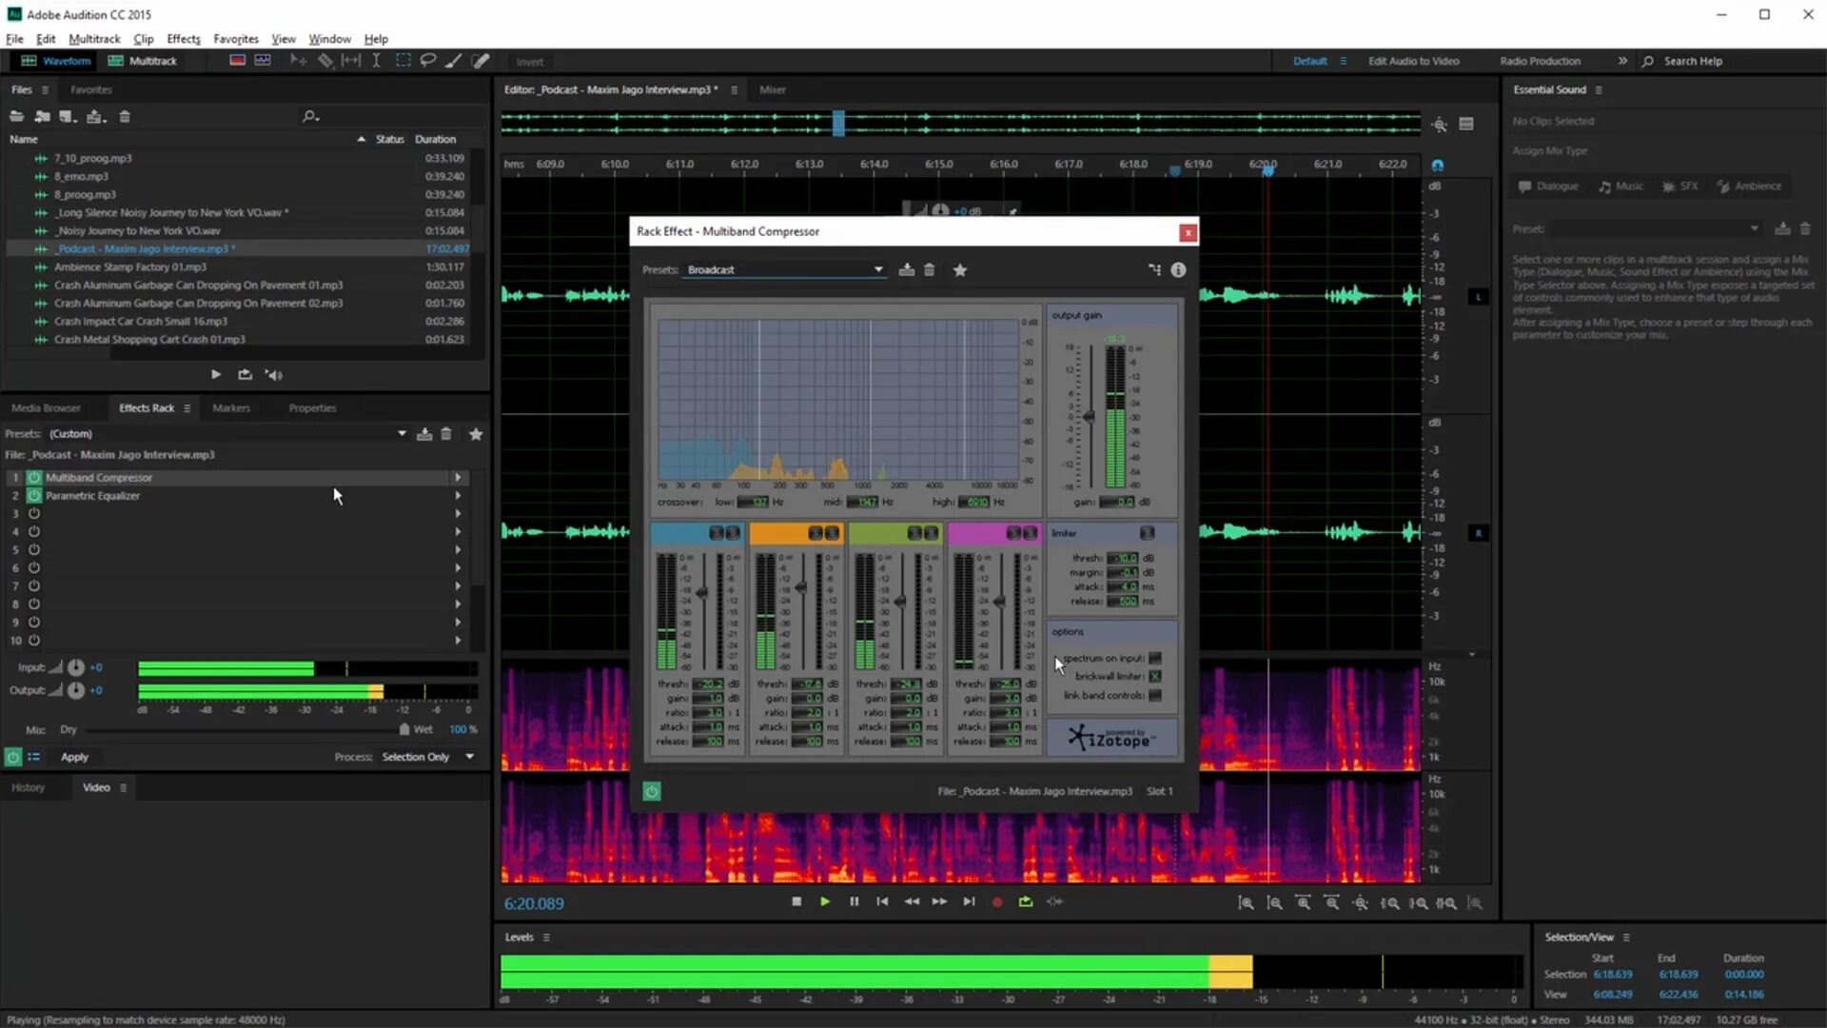The height and width of the screenshot is (1028, 1827).
Task: Switch to Multitrack view
Action: [x=143, y=61]
